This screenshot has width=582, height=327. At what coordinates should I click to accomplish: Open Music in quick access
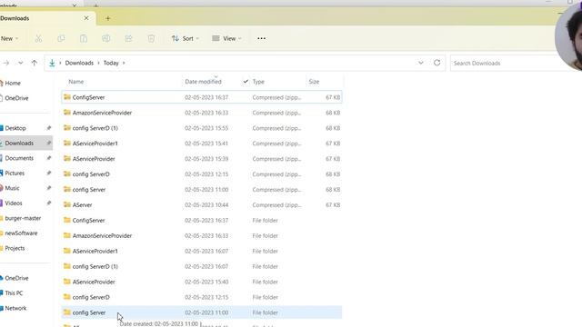tap(12, 188)
